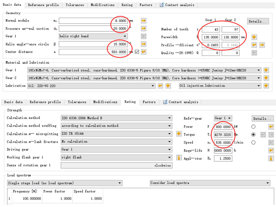Click the plus icon next to Facewidth
Image resolution: width=276 pixels, height=207 pixels.
point(254,37)
